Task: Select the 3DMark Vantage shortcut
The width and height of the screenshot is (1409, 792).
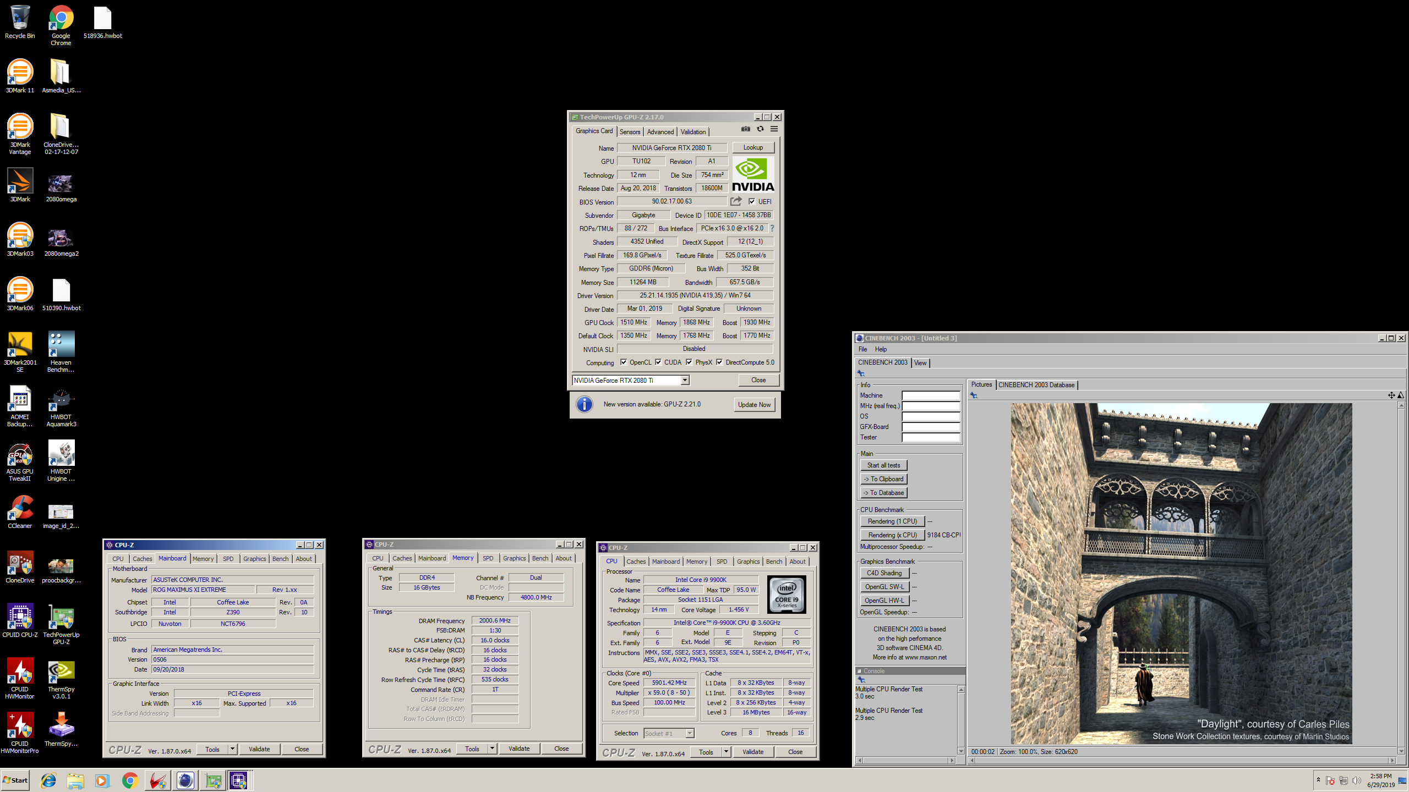Action: pos(20,134)
